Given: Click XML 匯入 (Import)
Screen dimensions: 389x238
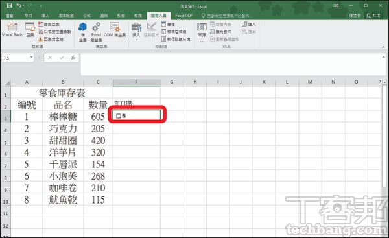Looking at the screenshot, I should (248, 25).
